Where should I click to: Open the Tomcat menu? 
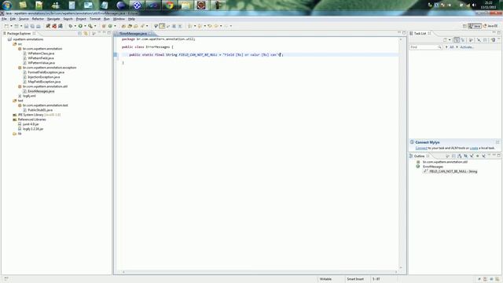tap(95, 19)
